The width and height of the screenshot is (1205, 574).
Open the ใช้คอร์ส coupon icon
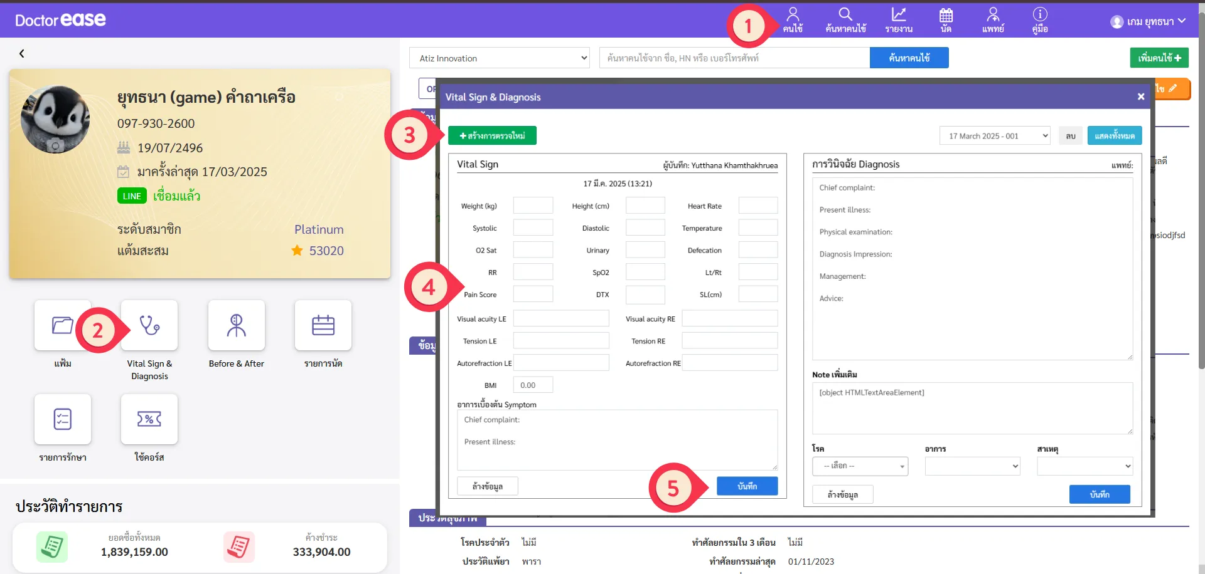149,419
